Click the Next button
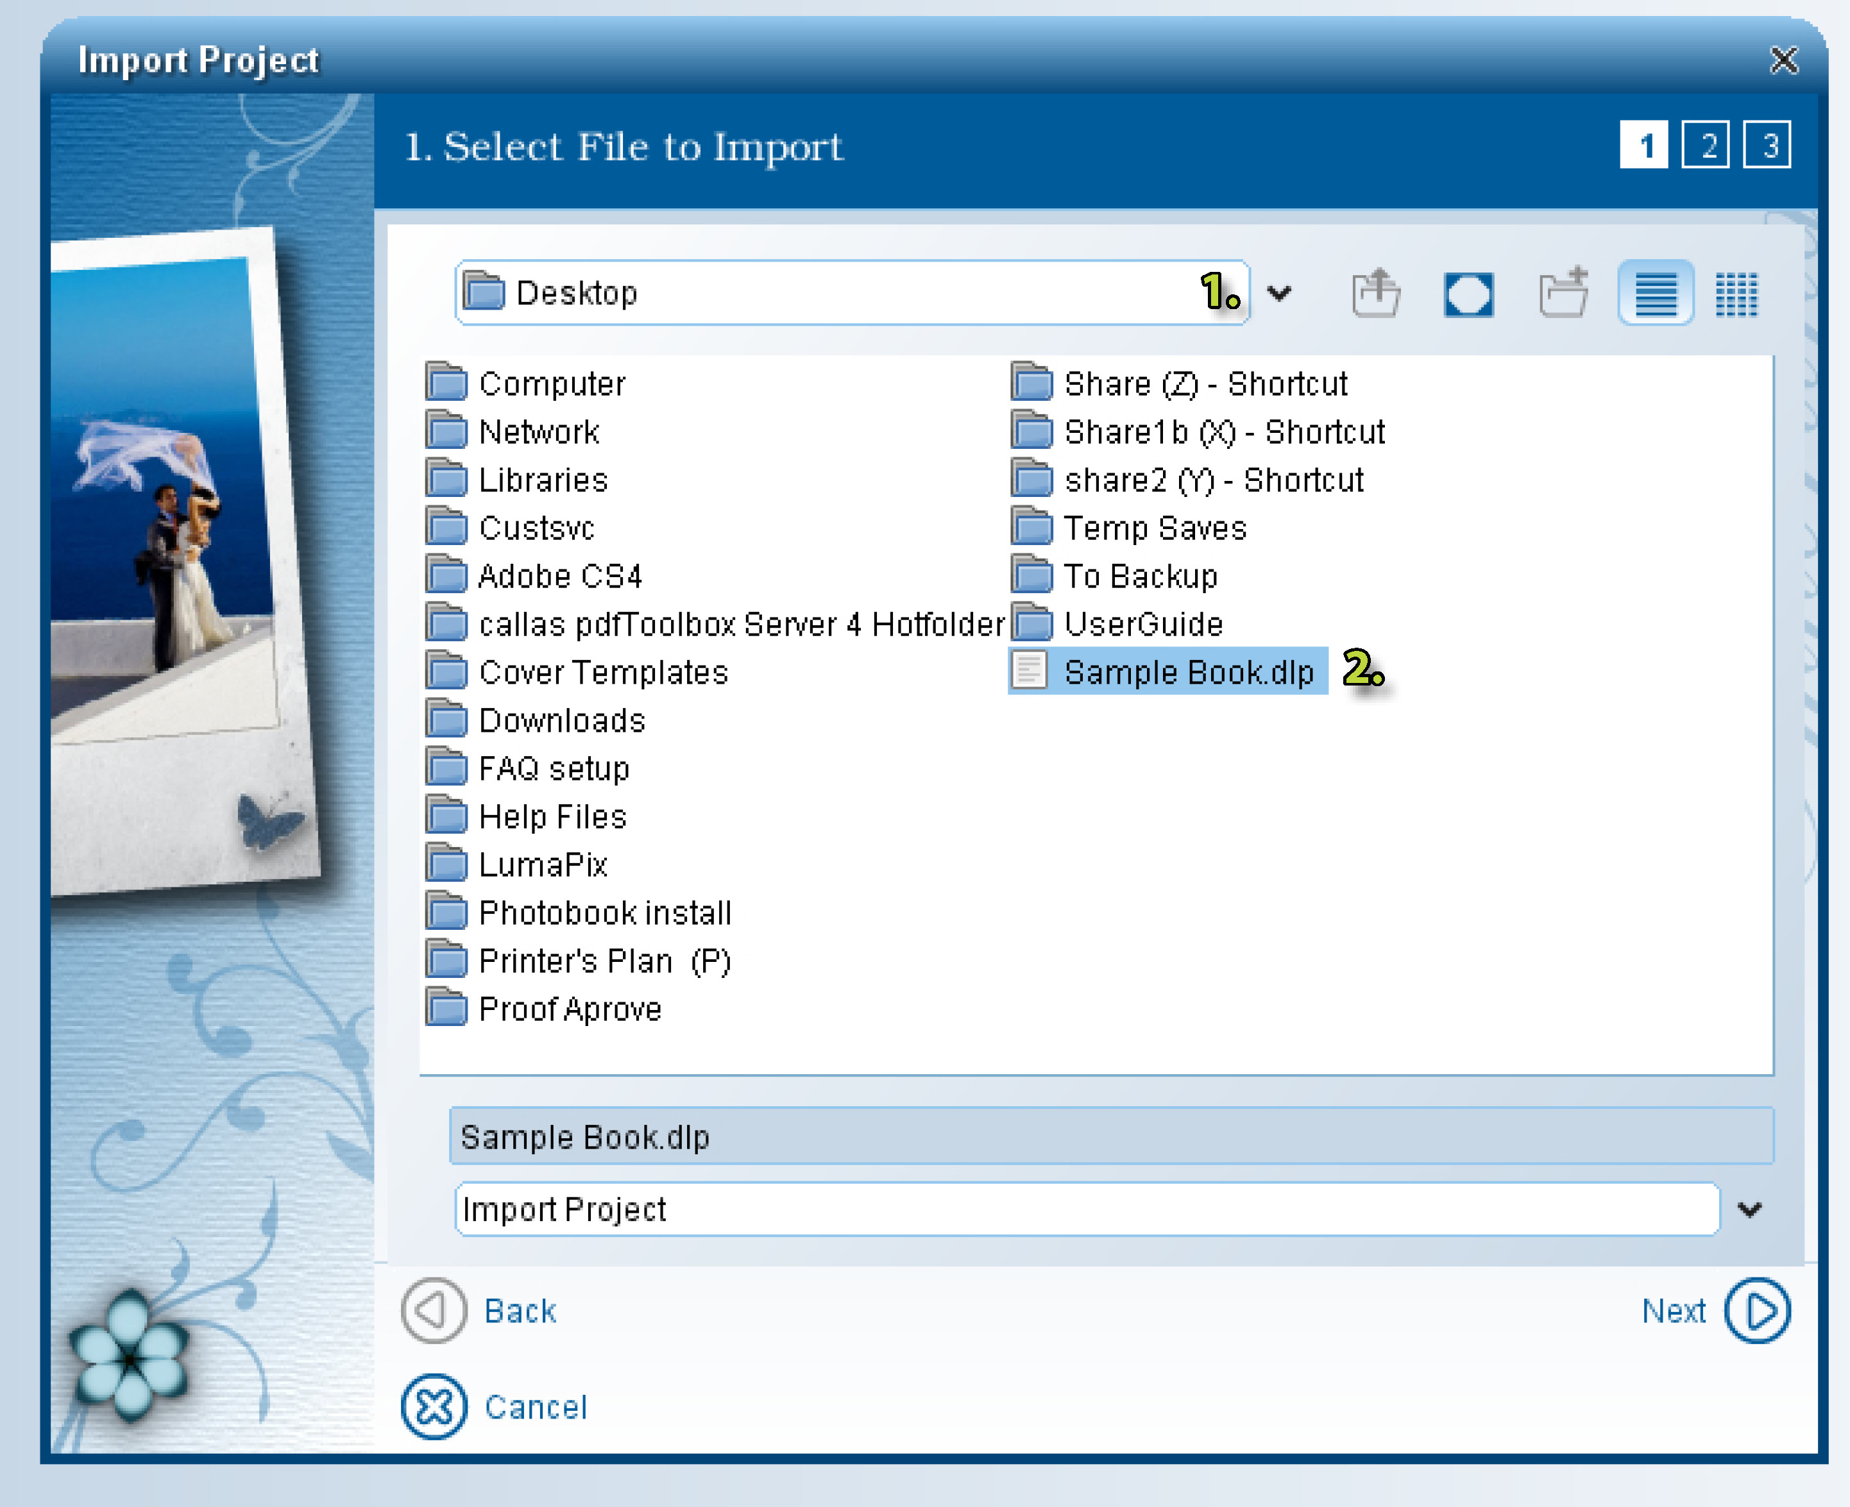The image size is (1850, 1507). pyautogui.click(x=1717, y=1311)
